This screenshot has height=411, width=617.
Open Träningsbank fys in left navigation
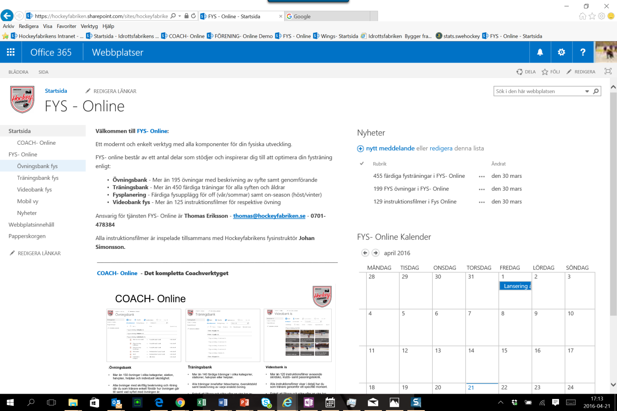(38, 178)
